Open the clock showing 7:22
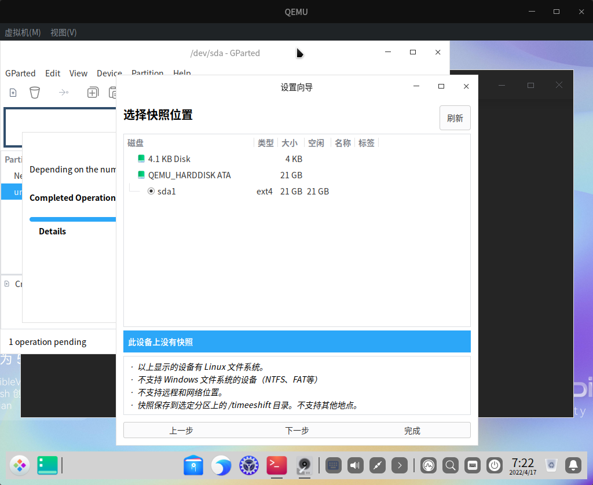593x485 pixels. coord(523,466)
